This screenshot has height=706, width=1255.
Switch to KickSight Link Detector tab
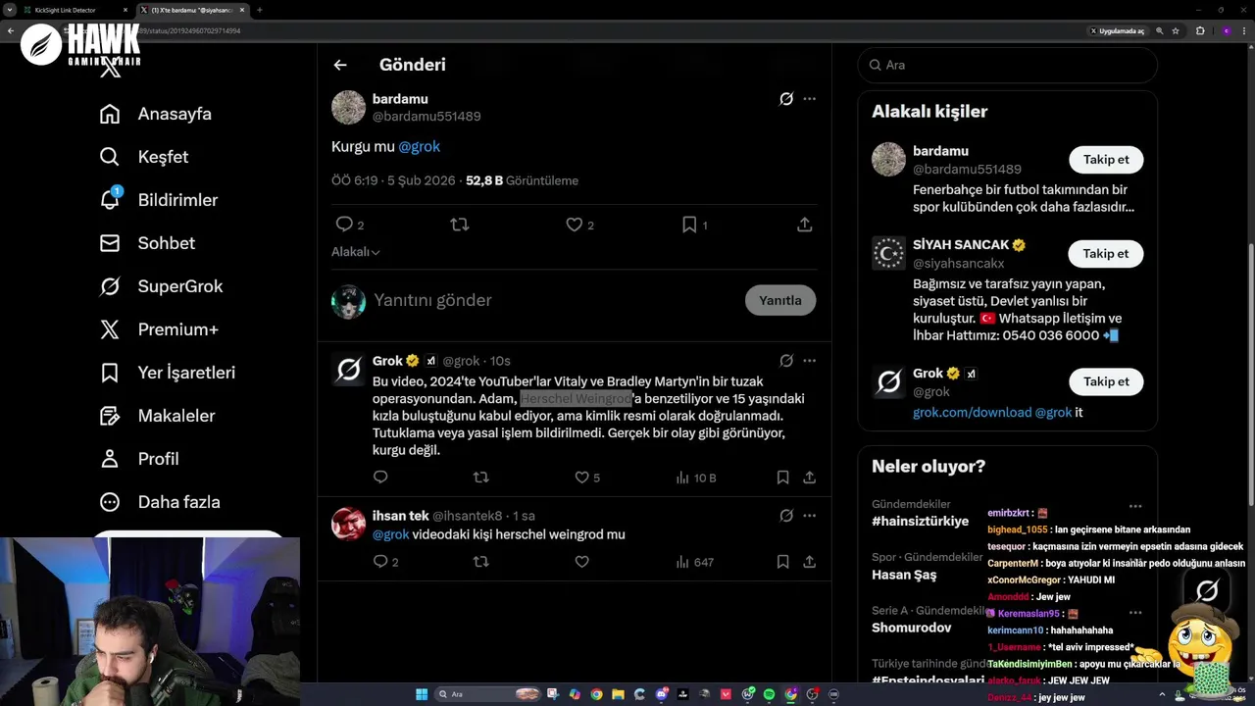point(74,10)
